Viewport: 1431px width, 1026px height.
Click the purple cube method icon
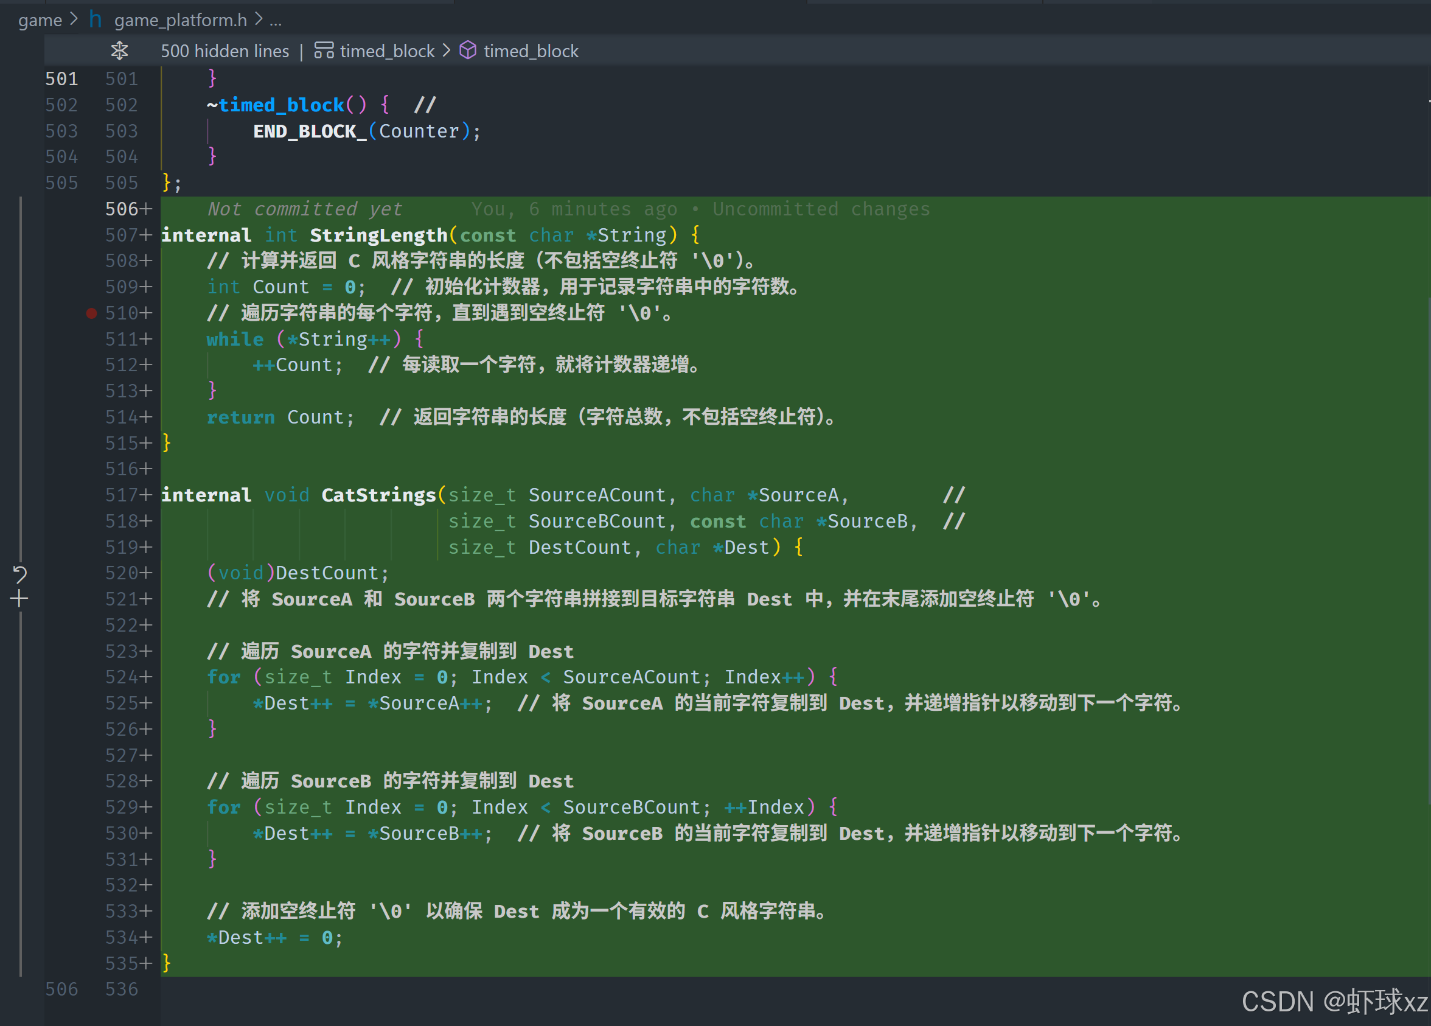pyautogui.click(x=467, y=51)
